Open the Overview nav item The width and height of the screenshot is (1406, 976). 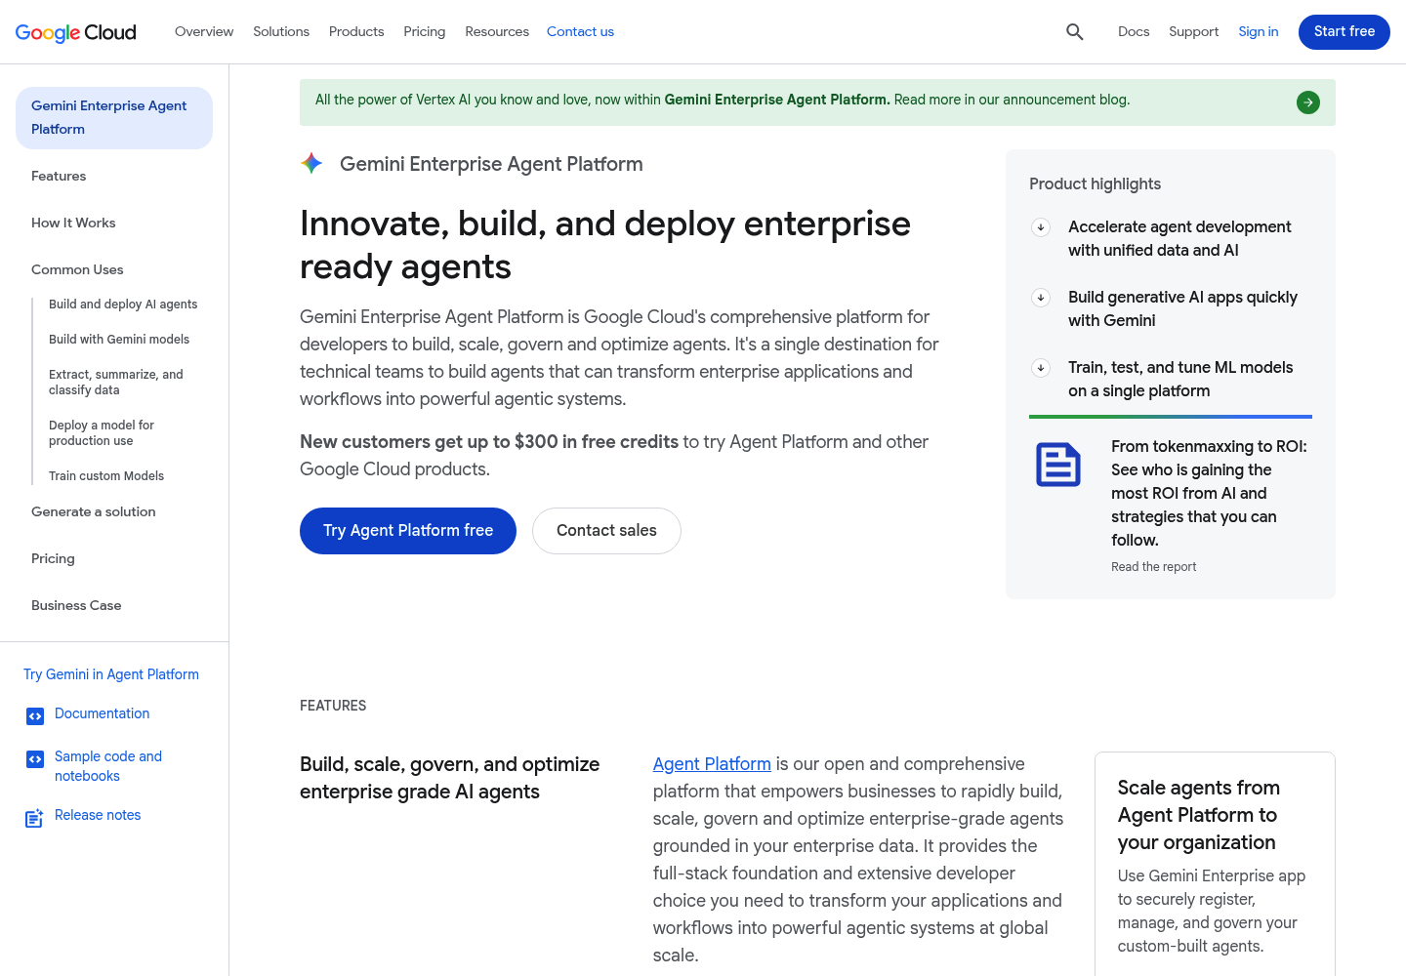(204, 32)
